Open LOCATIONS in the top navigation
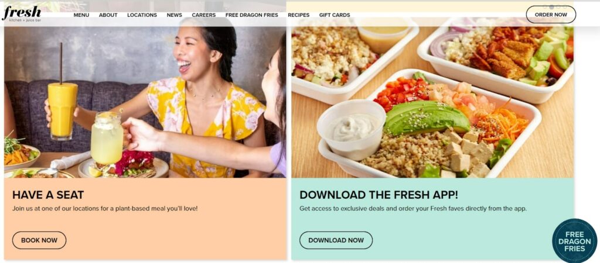600x263 pixels. pyautogui.click(x=142, y=15)
